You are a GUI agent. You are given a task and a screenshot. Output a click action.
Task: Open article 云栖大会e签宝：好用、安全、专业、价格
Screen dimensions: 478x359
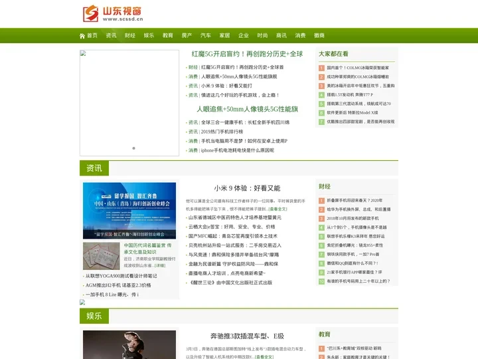click(x=232, y=227)
